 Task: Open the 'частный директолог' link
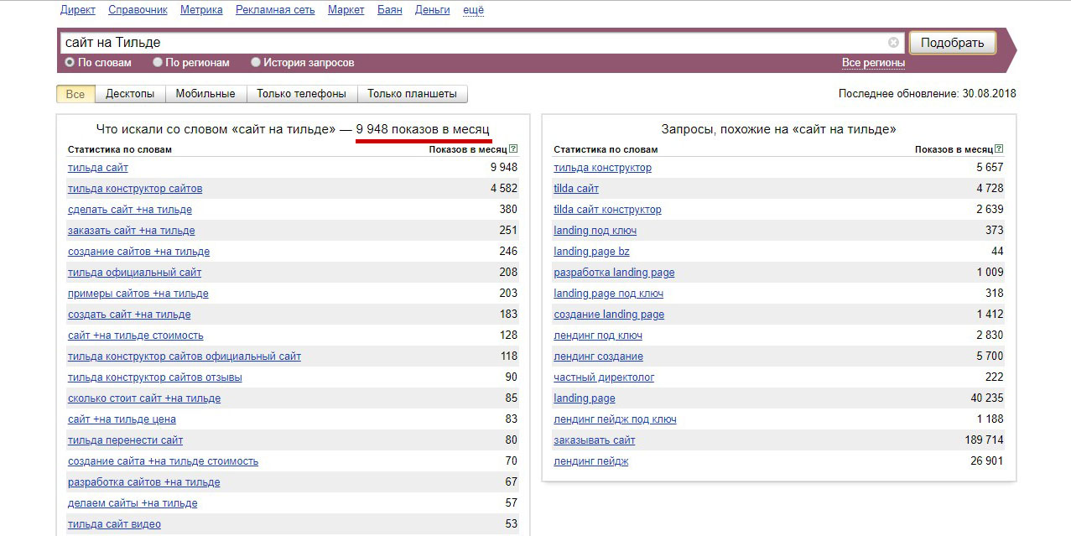point(604,377)
